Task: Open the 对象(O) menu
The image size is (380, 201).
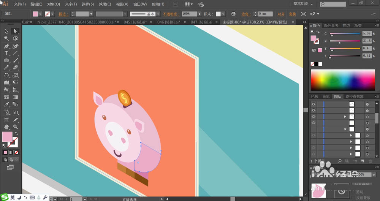Action: (x=53, y=4)
